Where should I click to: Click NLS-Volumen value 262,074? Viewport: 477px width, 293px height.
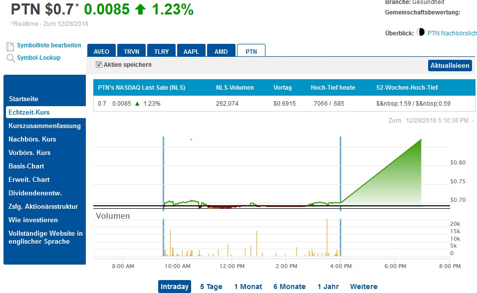tap(227, 104)
